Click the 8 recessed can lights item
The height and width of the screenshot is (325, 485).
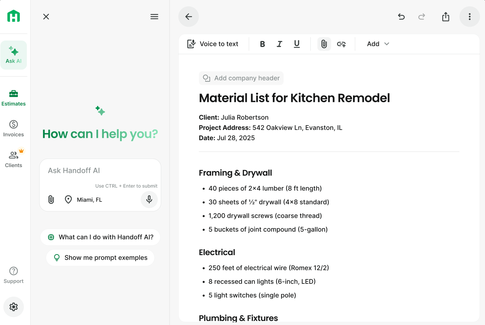click(x=262, y=281)
